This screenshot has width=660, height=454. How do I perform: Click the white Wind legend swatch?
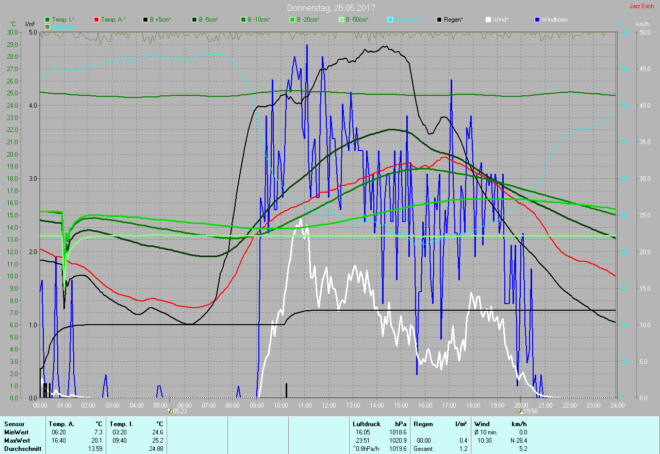[488, 20]
